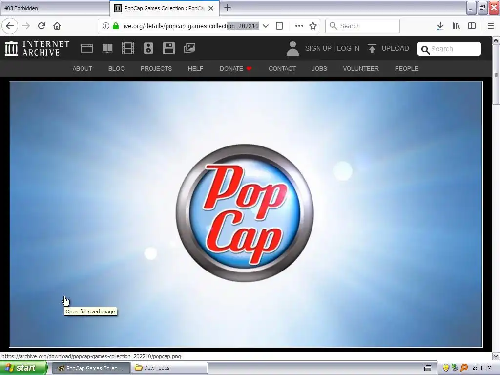Go back using the browser back arrow
This screenshot has width=500, height=375.
point(10,26)
